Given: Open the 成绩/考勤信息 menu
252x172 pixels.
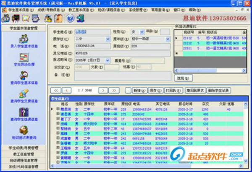Looking at the screenshot, I should [51, 10].
